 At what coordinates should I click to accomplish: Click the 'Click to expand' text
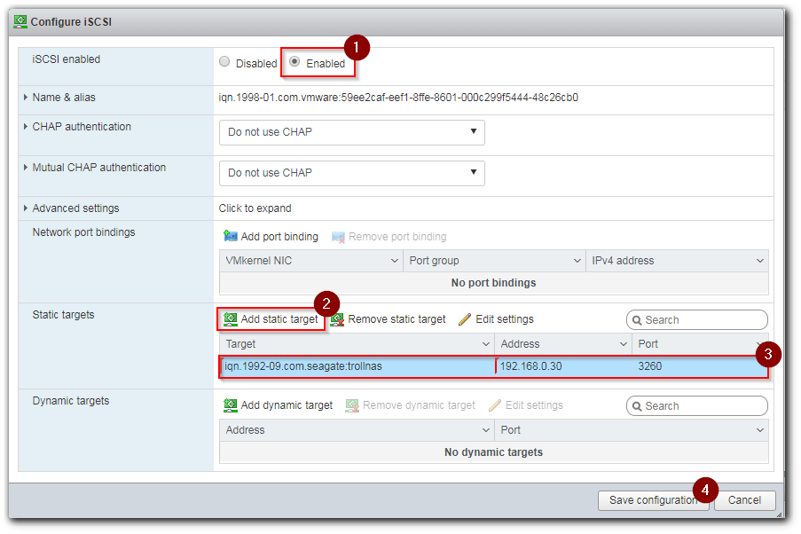(255, 208)
